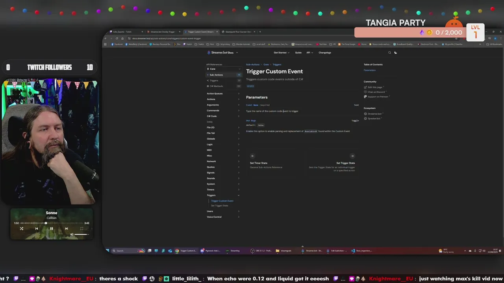
Task: Open the docs search magnifier icon
Action: [x=389, y=53]
